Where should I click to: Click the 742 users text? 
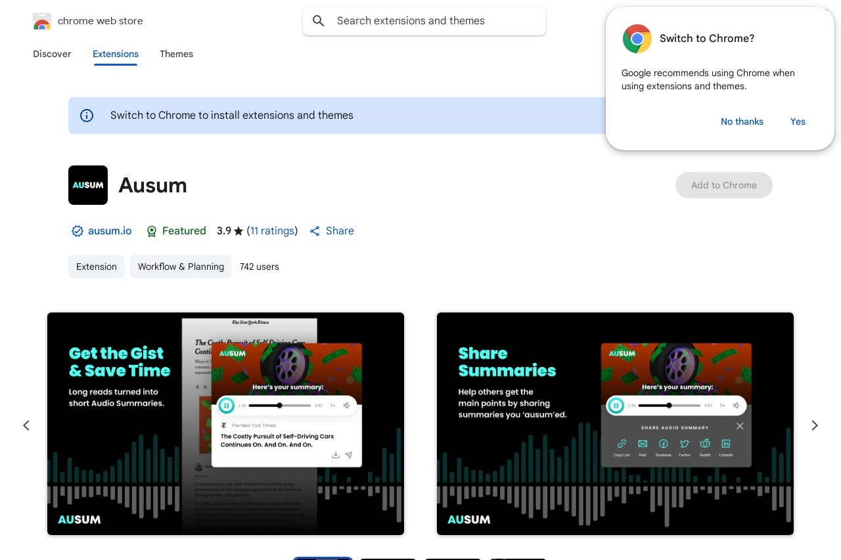pos(260,267)
